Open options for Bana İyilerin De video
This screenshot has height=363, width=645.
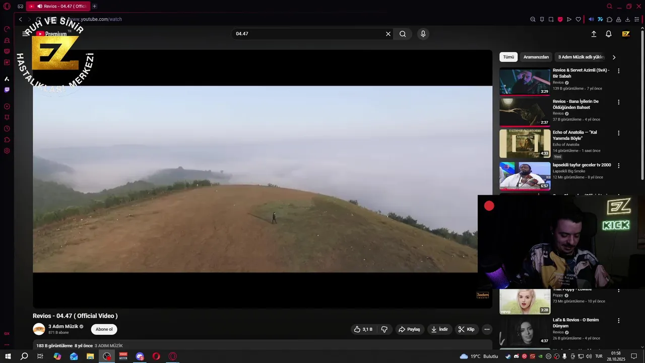point(619,102)
